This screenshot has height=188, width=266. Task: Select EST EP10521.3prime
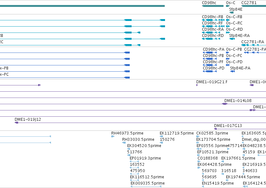tap(213, 152)
